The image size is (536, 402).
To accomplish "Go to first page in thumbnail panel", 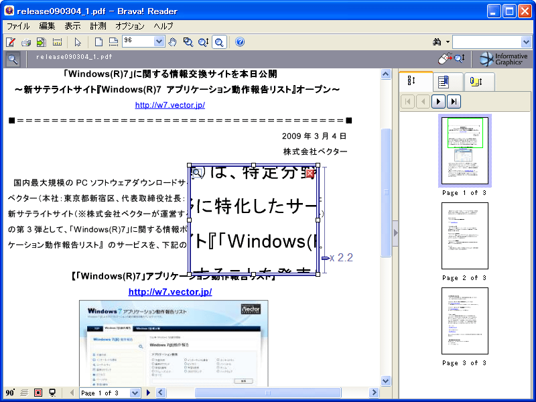I will click(x=407, y=102).
